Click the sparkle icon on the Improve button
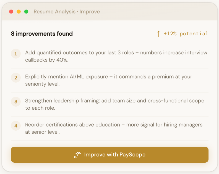Screen dimensions: 219x174 click(x=77, y=155)
